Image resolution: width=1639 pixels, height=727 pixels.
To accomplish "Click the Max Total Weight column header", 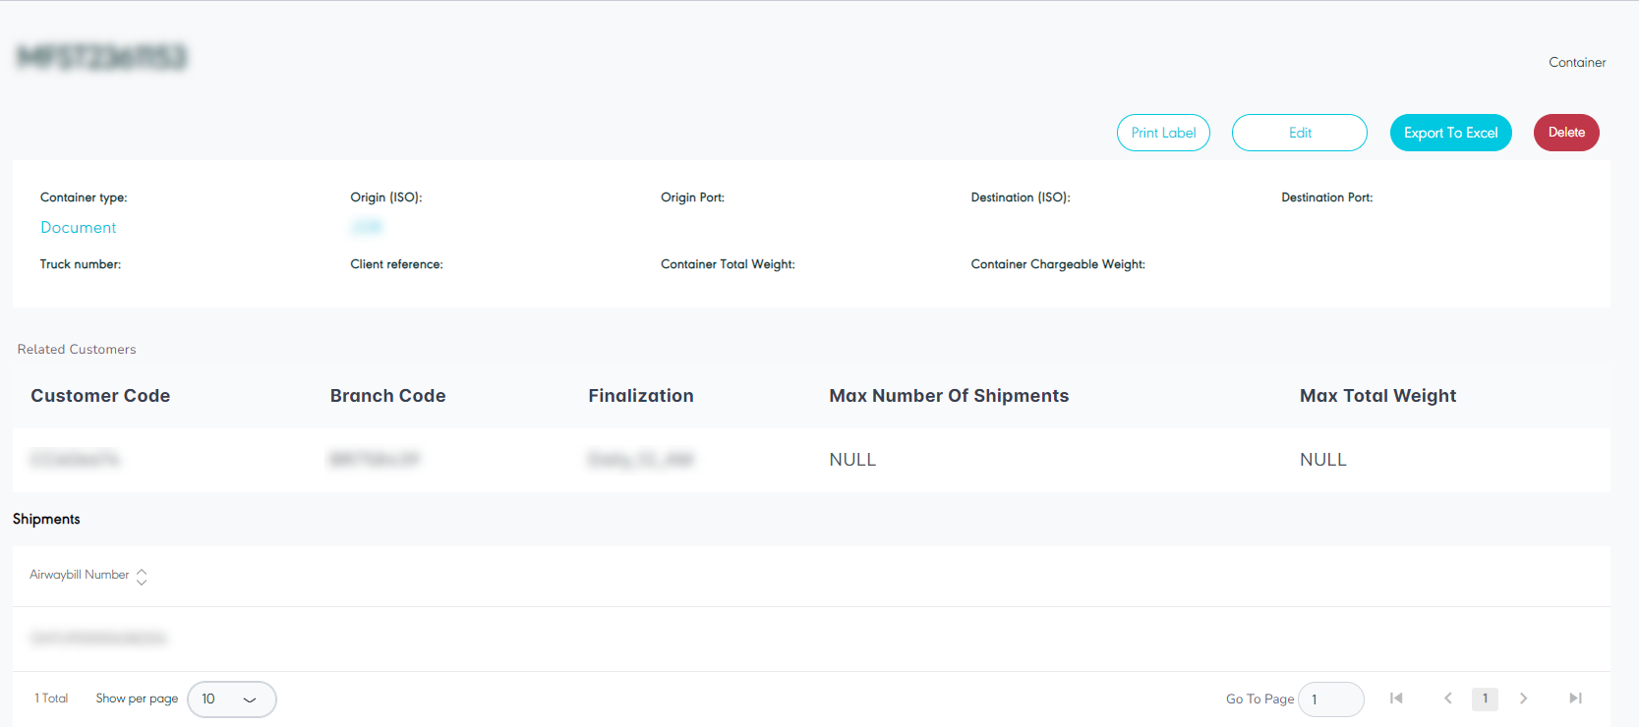I will pos(1377,396).
